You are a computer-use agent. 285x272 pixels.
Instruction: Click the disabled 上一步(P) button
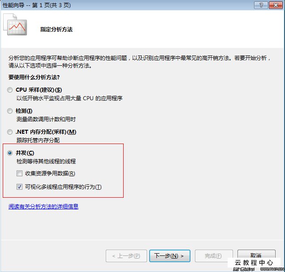click(x=126, y=256)
